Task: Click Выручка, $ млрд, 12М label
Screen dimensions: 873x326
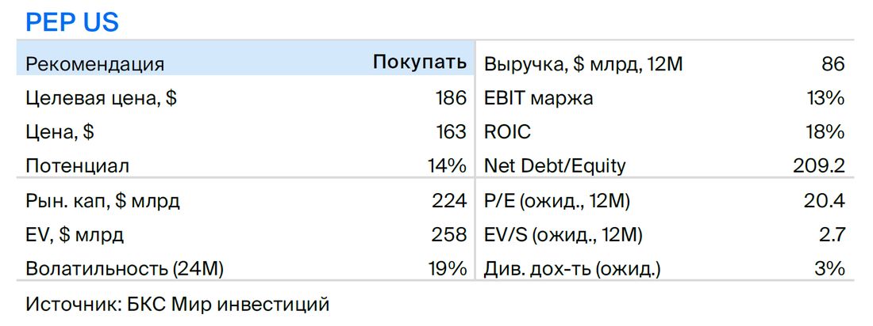Action: pos(583,64)
